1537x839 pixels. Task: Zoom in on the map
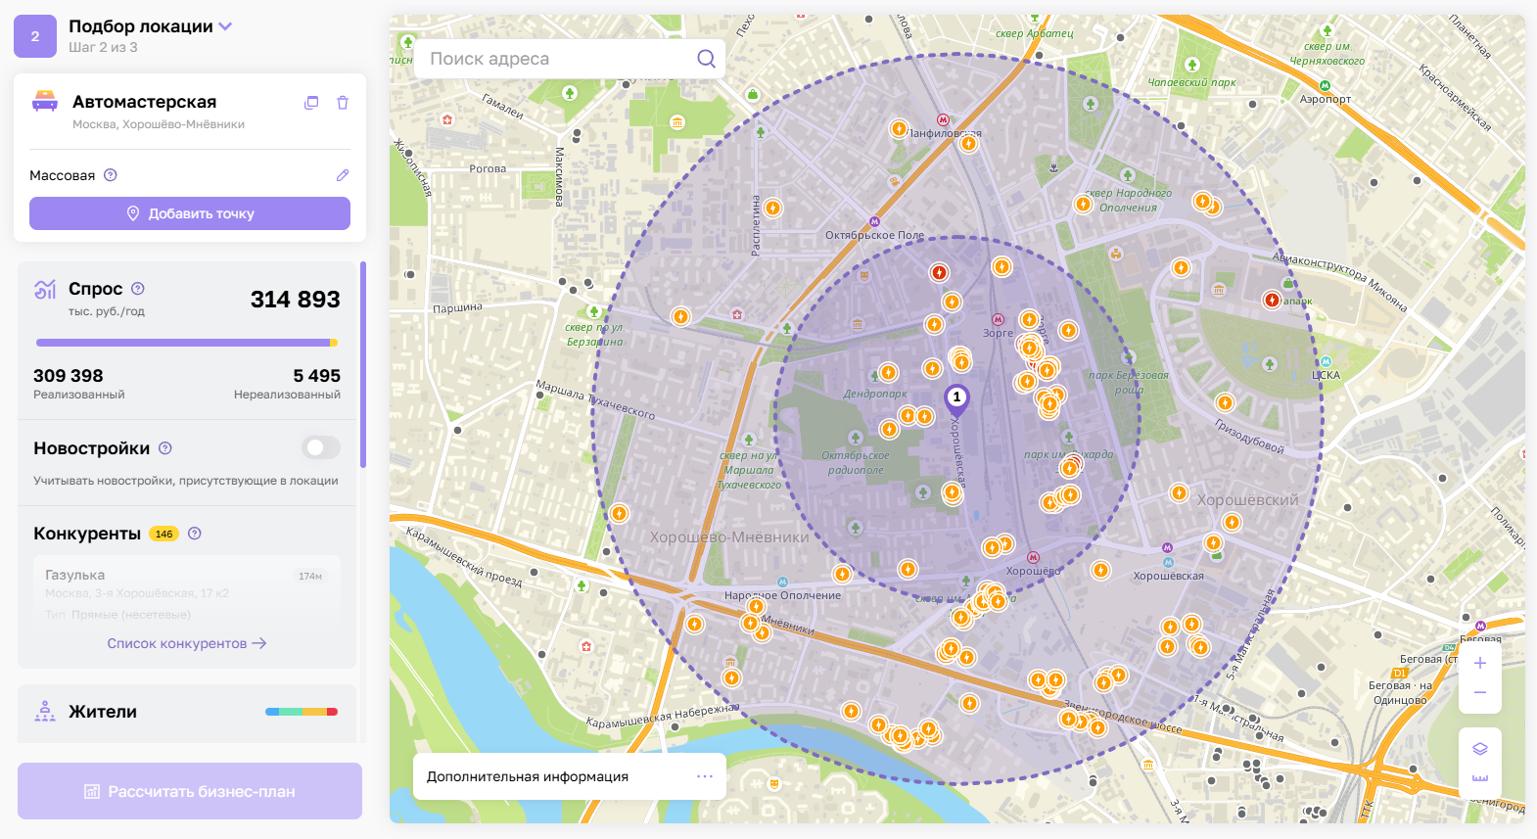[x=1480, y=663]
